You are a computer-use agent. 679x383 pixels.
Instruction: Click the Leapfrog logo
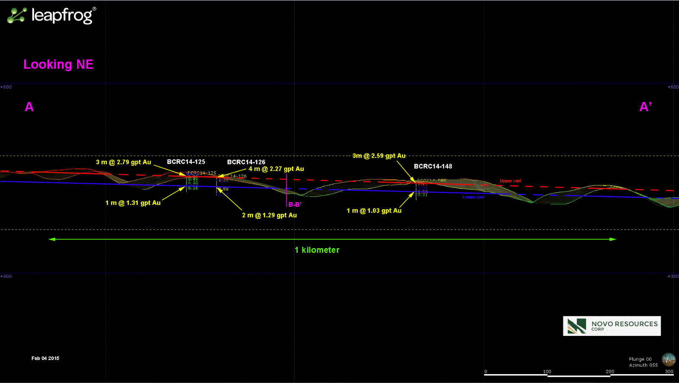pos(52,16)
